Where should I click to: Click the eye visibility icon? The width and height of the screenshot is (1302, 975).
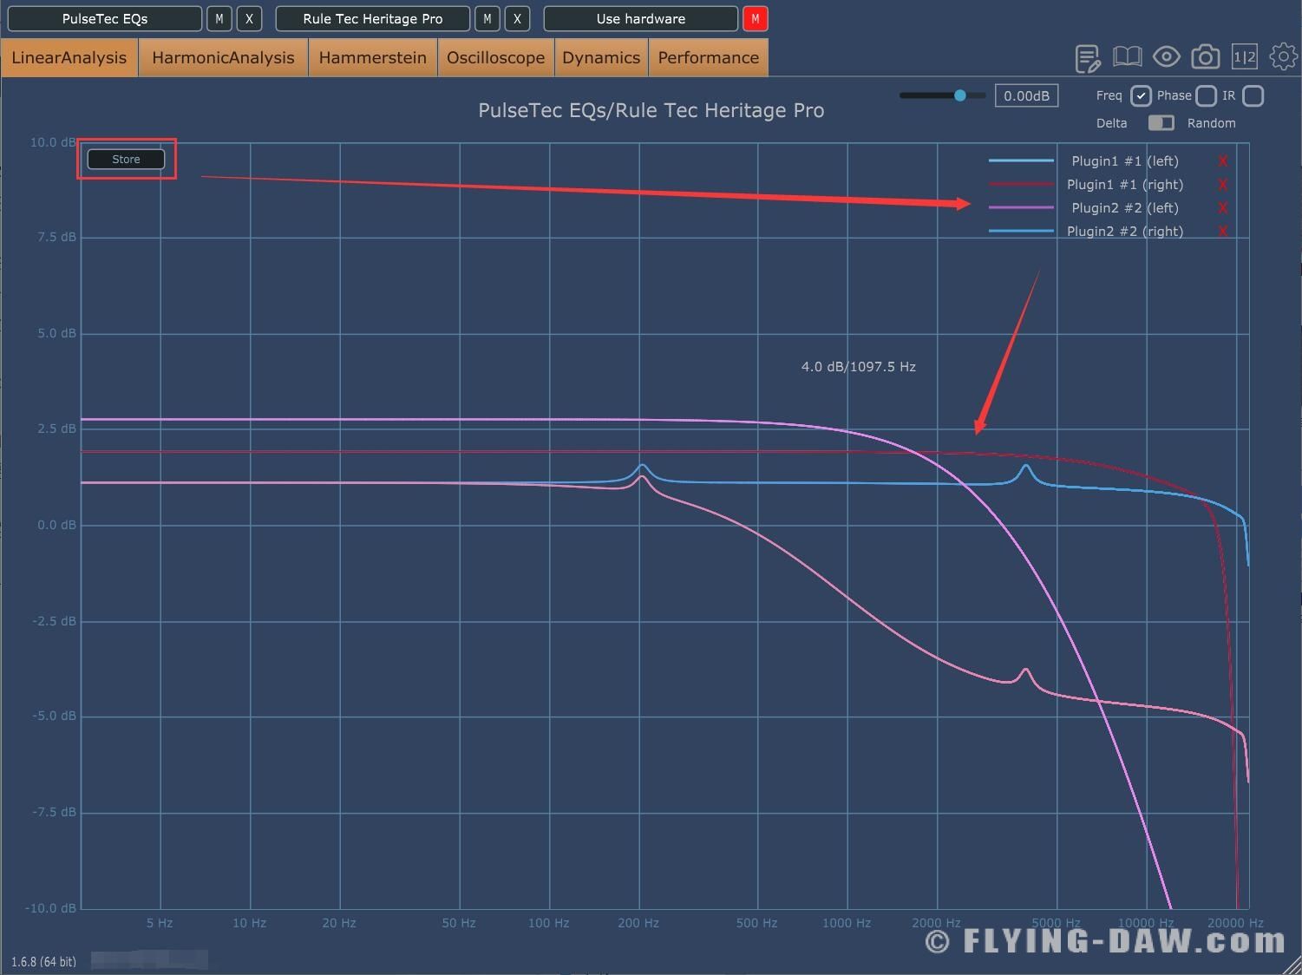1166,57
